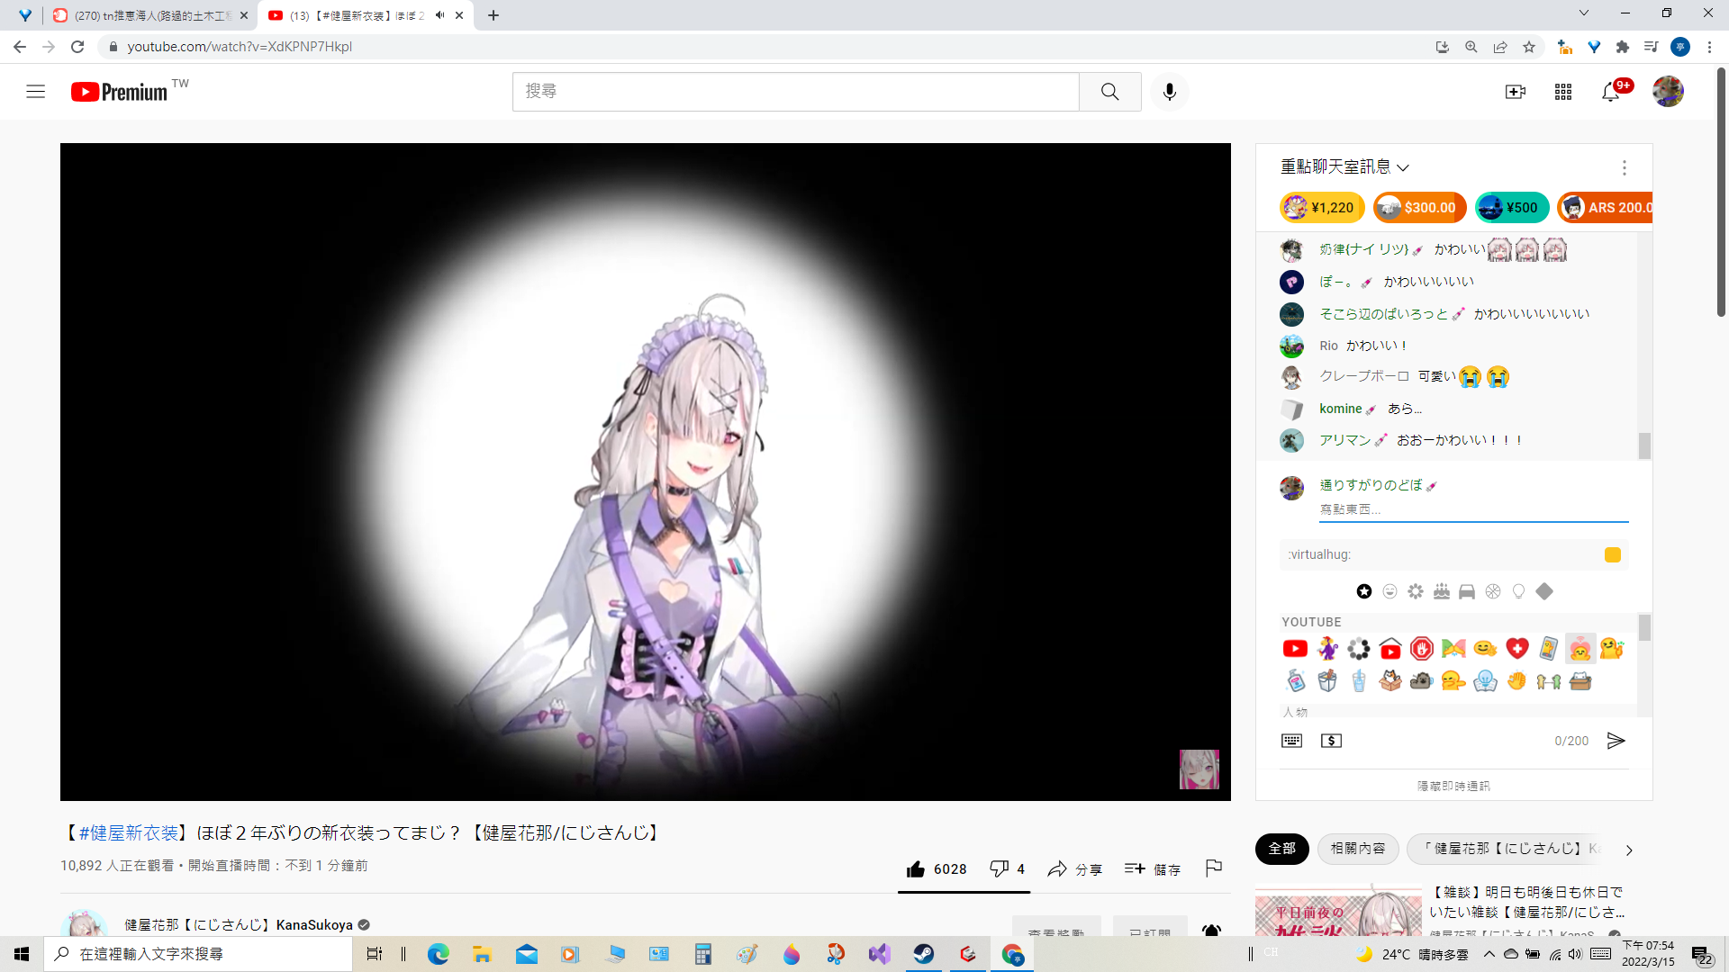This screenshot has width=1729, height=972.
Task: Mute the YouTube tab audio icon
Action: [x=439, y=15]
